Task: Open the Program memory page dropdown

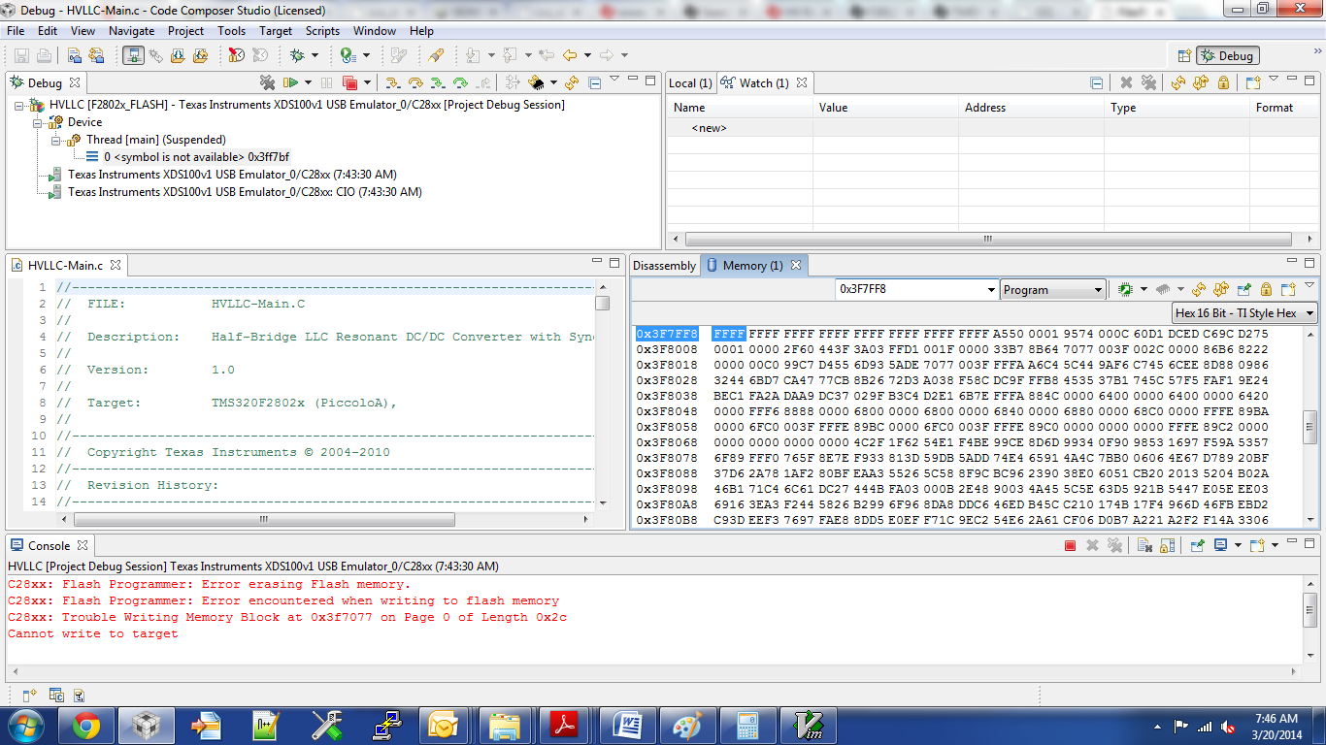Action: coord(1098,290)
